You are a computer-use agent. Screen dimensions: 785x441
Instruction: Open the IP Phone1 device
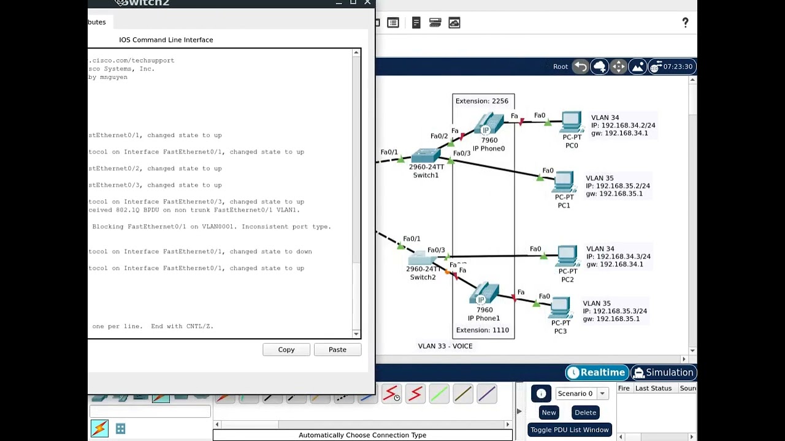tap(484, 294)
